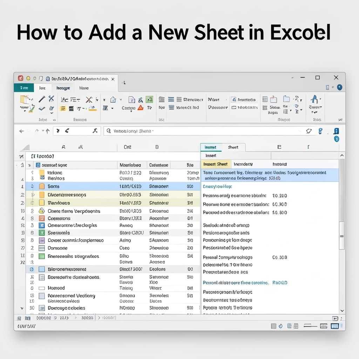The height and width of the screenshot is (359, 359).
Task: Click the red app icon in the title bar
Action: click(21, 78)
